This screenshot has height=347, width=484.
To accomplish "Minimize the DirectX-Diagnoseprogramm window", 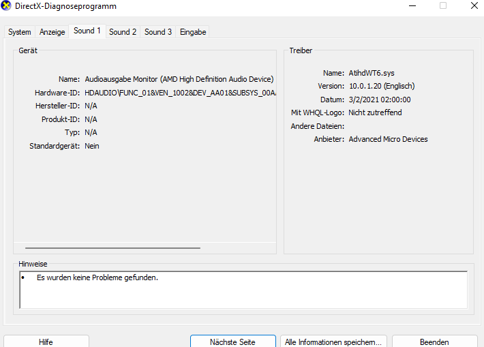I will coord(412,5).
